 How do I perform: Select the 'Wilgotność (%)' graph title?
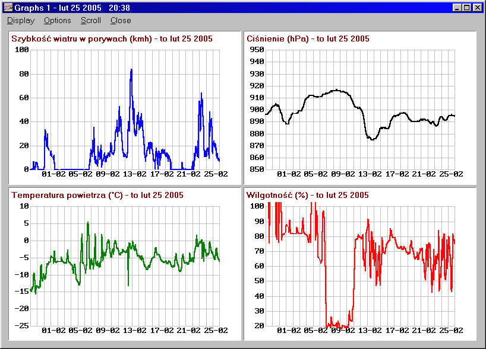(x=307, y=195)
